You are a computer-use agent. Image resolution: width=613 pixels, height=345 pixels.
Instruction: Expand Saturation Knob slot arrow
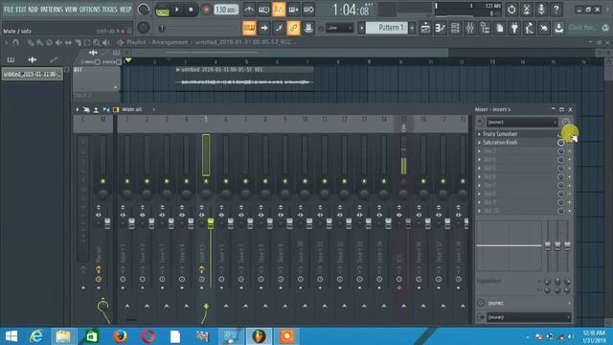coord(479,143)
